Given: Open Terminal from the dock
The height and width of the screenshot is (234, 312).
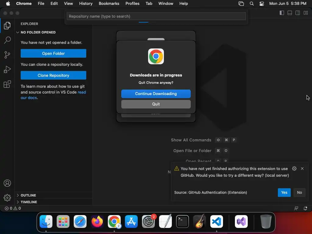Looking at the screenshot, I should pos(183,222).
